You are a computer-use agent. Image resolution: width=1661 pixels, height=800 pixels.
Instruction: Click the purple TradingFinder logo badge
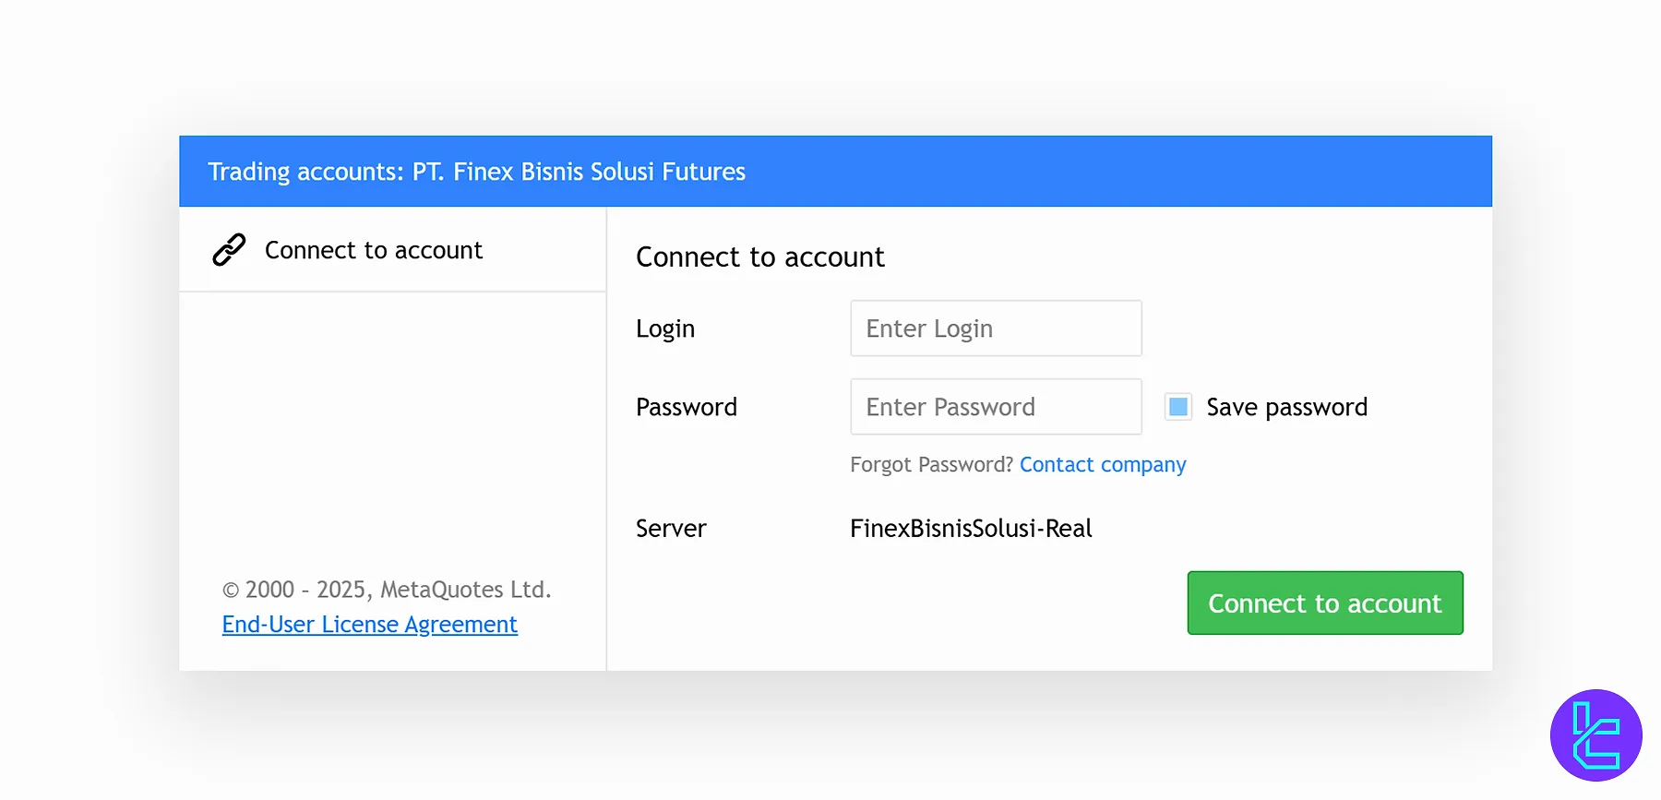point(1595,735)
